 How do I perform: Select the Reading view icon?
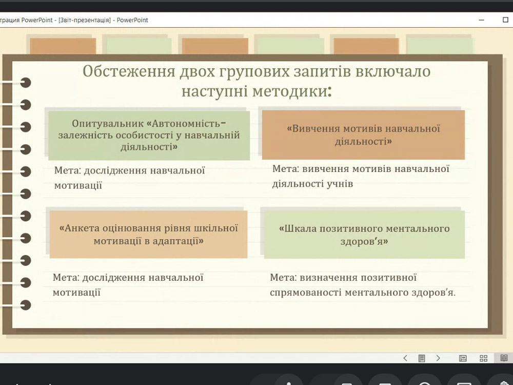(x=504, y=358)
